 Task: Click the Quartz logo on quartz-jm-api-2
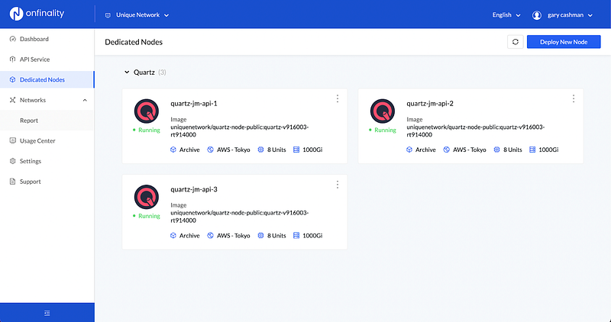383,111
